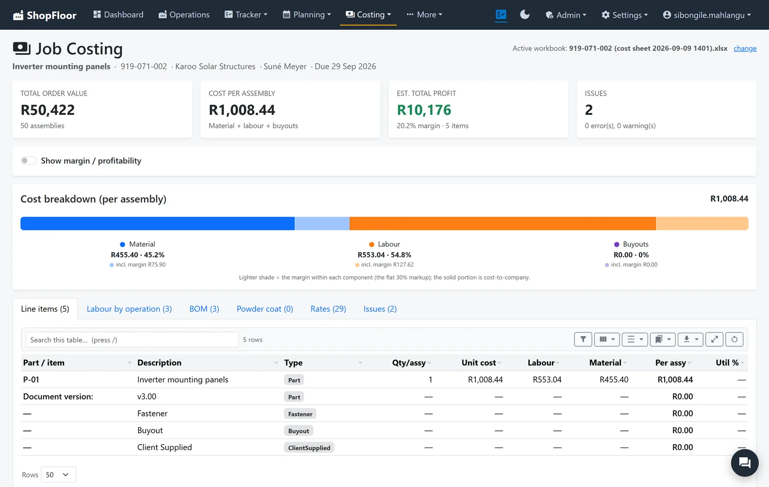Open the Costing menu
The width and height of the screenshot is (769, 487).
click(368, 15)
